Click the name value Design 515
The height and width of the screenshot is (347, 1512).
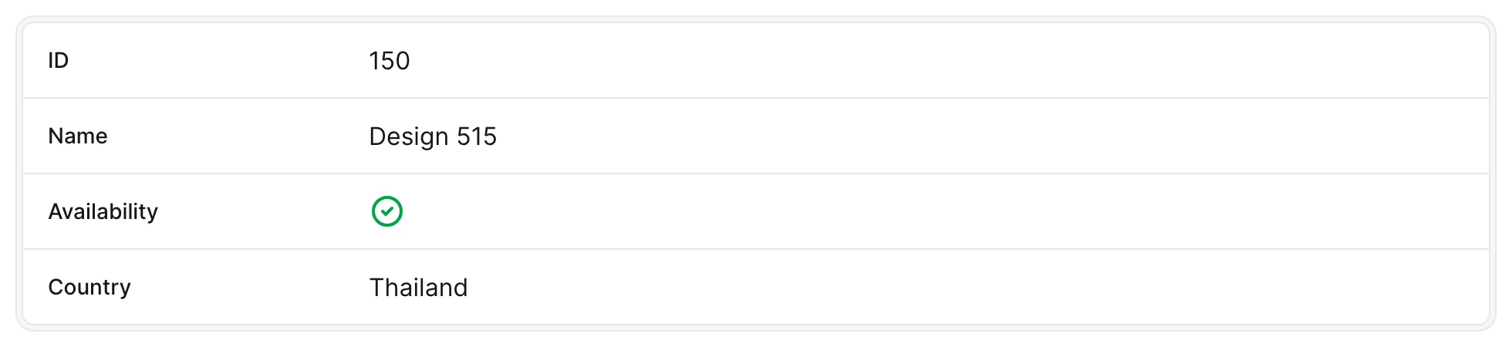point(433,136)
